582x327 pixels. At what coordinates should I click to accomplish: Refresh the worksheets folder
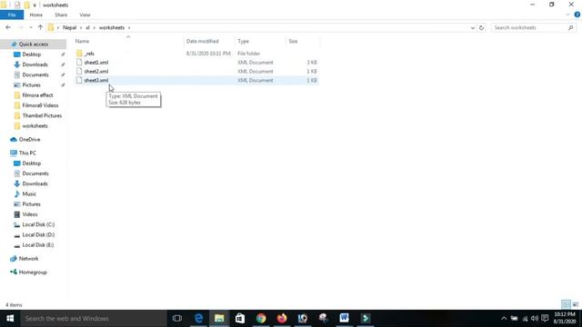click(x=481, y=28)
